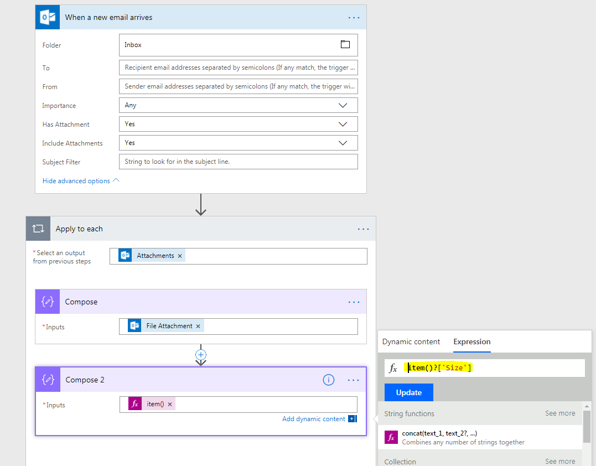The image size is (596, 466).
Task: Click the purple Compose 2 icon
Action: tap(47, 379)
